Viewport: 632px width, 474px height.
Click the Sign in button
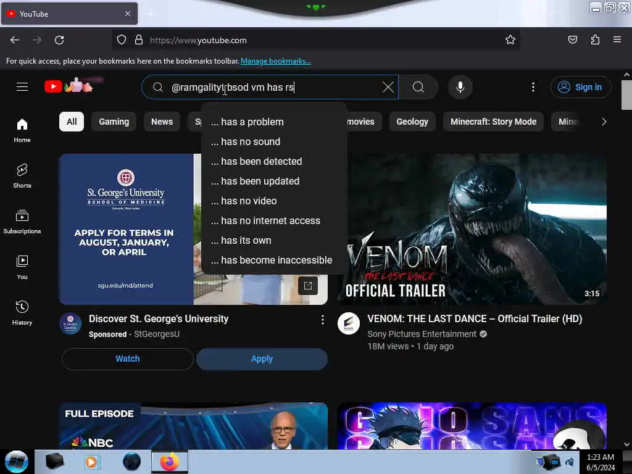580,87
